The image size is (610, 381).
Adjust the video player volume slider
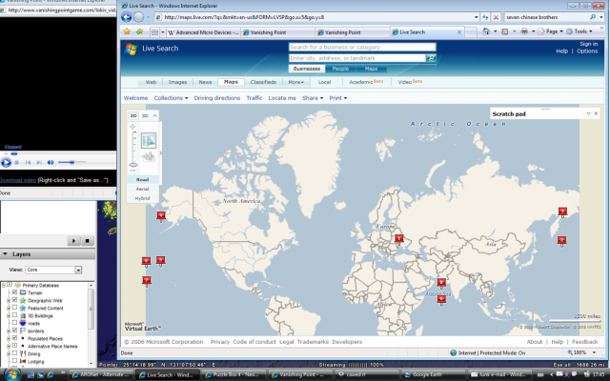tap(72, 162)
